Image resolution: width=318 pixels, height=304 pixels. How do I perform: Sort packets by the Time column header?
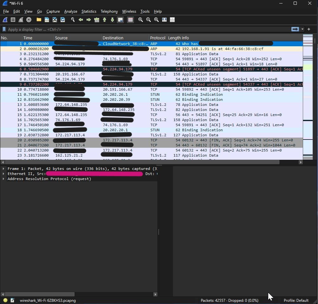[38, 38]
